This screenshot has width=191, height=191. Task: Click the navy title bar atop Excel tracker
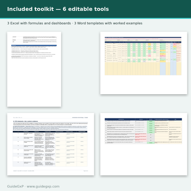143,37
